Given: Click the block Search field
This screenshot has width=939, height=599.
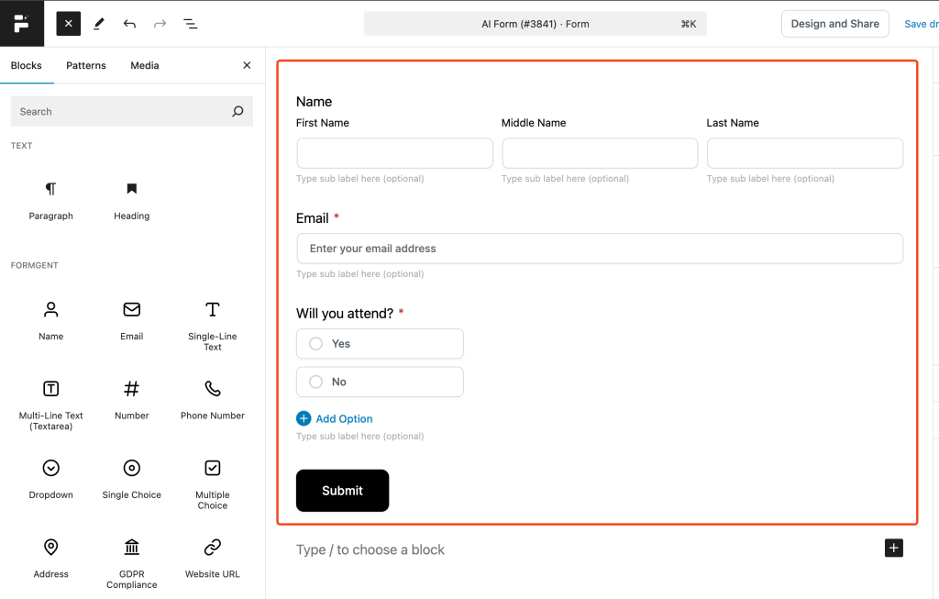Looking at the screenshot, I should 132,111.
